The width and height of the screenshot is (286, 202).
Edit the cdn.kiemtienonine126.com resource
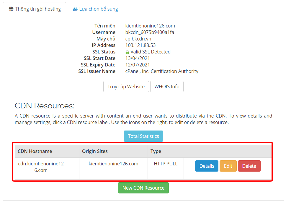pyautogui.click(x=228, y=166)
